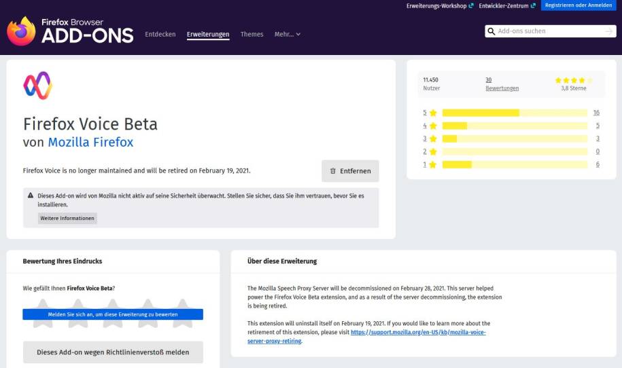Click the '4' label in rating breakdown

424,126
